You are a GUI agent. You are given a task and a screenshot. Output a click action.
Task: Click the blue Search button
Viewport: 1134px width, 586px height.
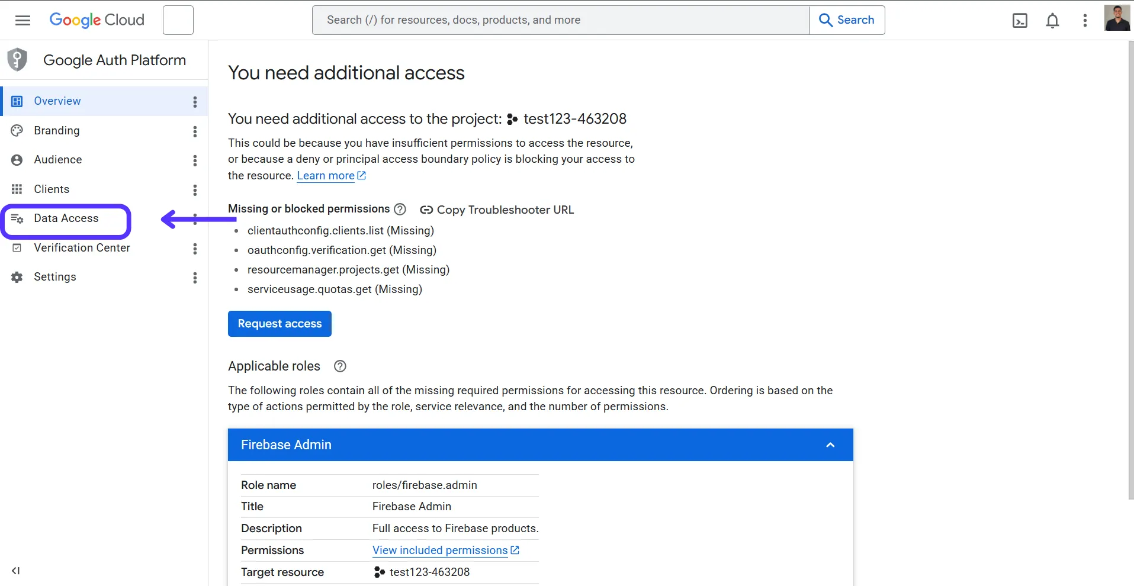847,20
